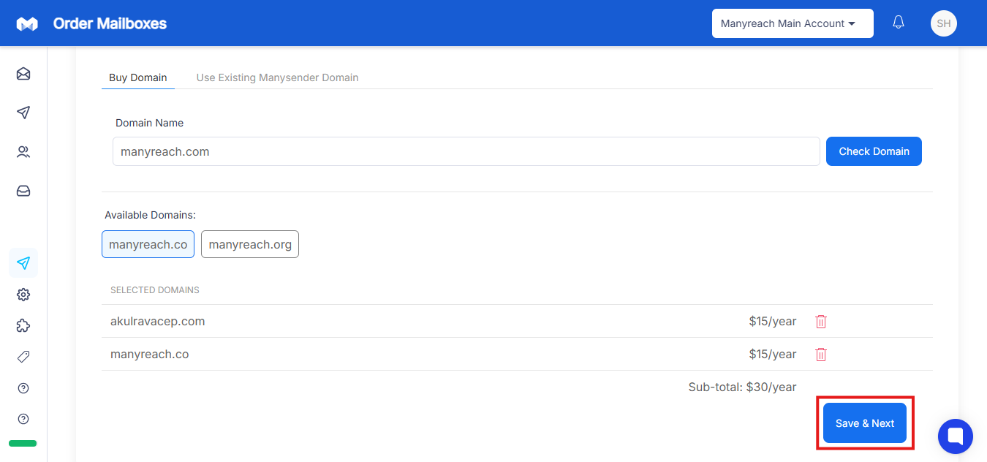Viewport: 987px width, 462px height.
Task: Click the $15/year price for manyreach.co
Action: [x=773, y=354]
